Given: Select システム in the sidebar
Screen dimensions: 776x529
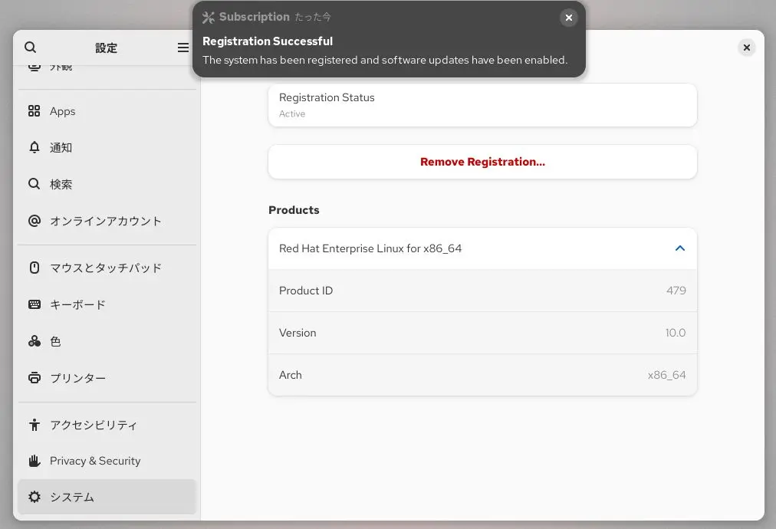Looking at the screenshot, I should [x=71, y=497].
